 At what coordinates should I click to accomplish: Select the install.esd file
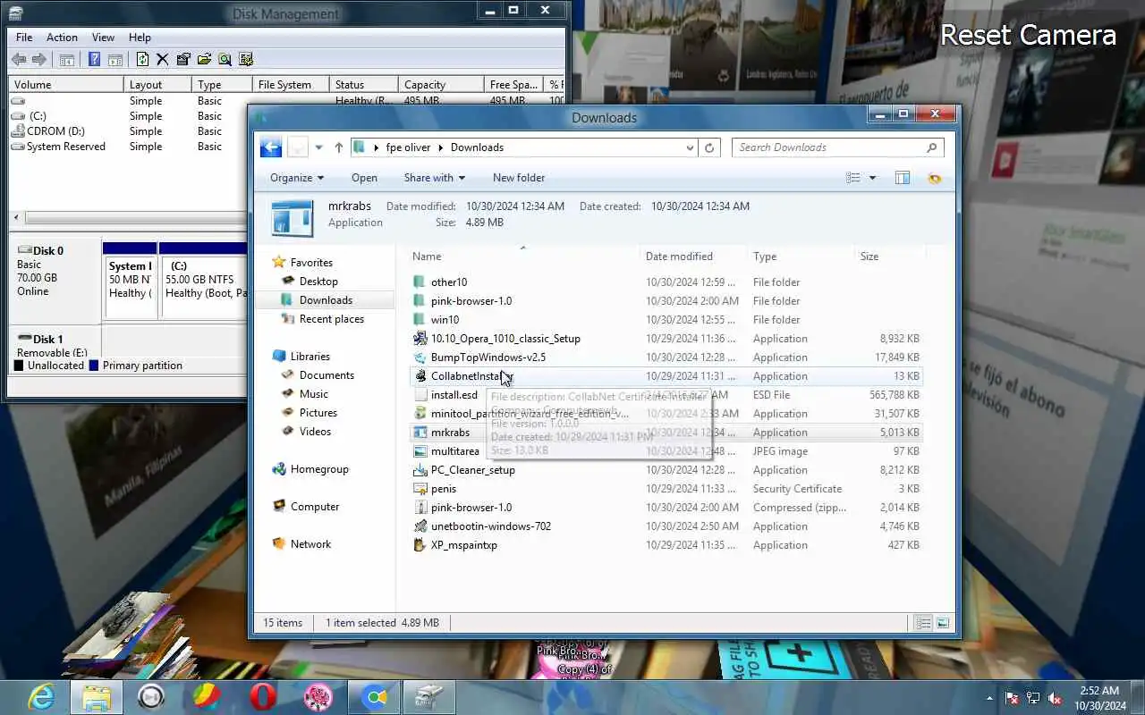(x=454, y=395)
